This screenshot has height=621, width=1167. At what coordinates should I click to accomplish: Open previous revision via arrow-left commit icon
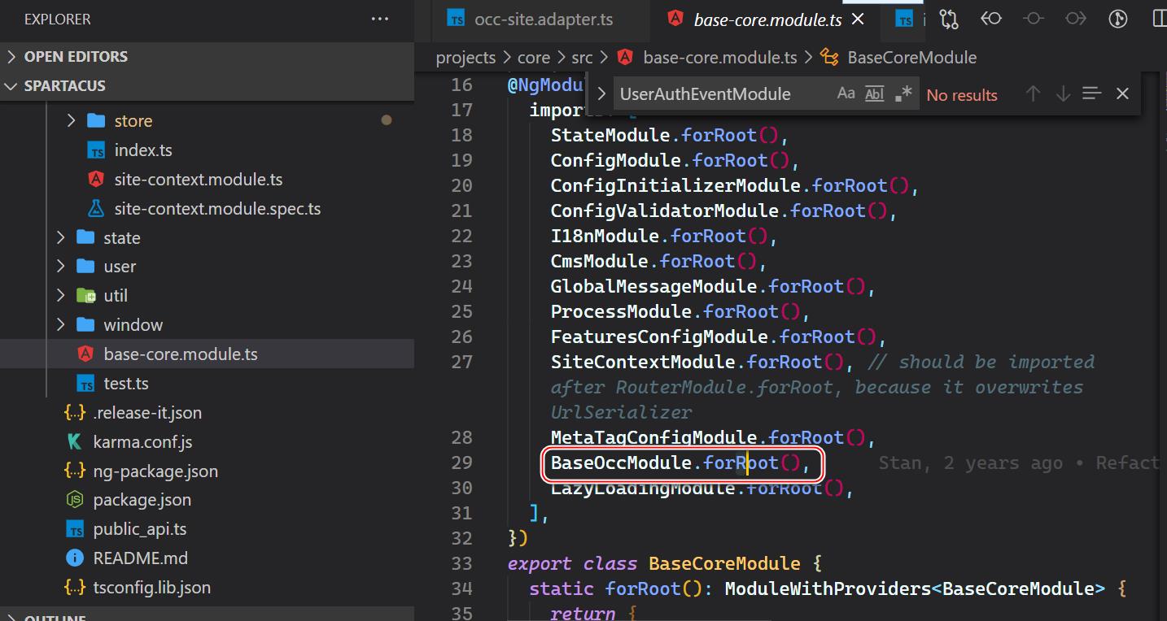pyautogui.click(x=990, y=18)
